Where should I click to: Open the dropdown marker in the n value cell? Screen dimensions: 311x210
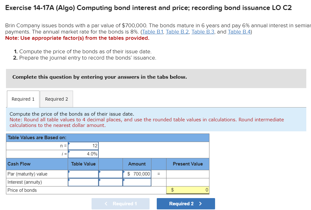69,144
